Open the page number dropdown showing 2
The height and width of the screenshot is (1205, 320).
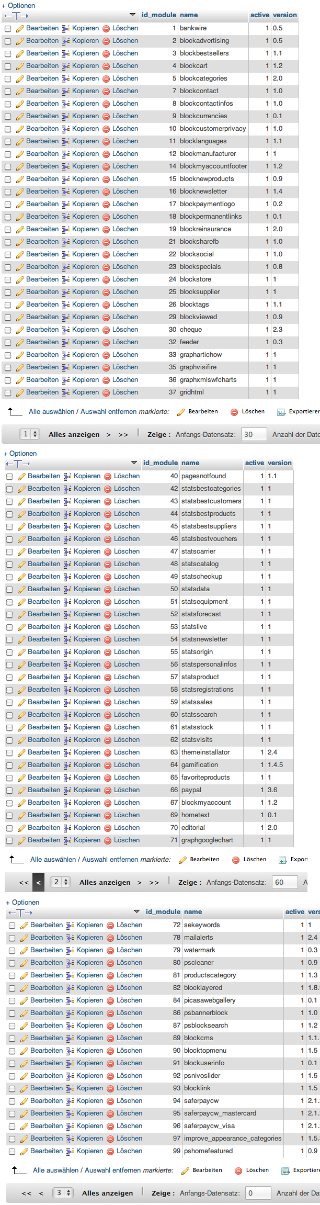[x=61, y=882]
